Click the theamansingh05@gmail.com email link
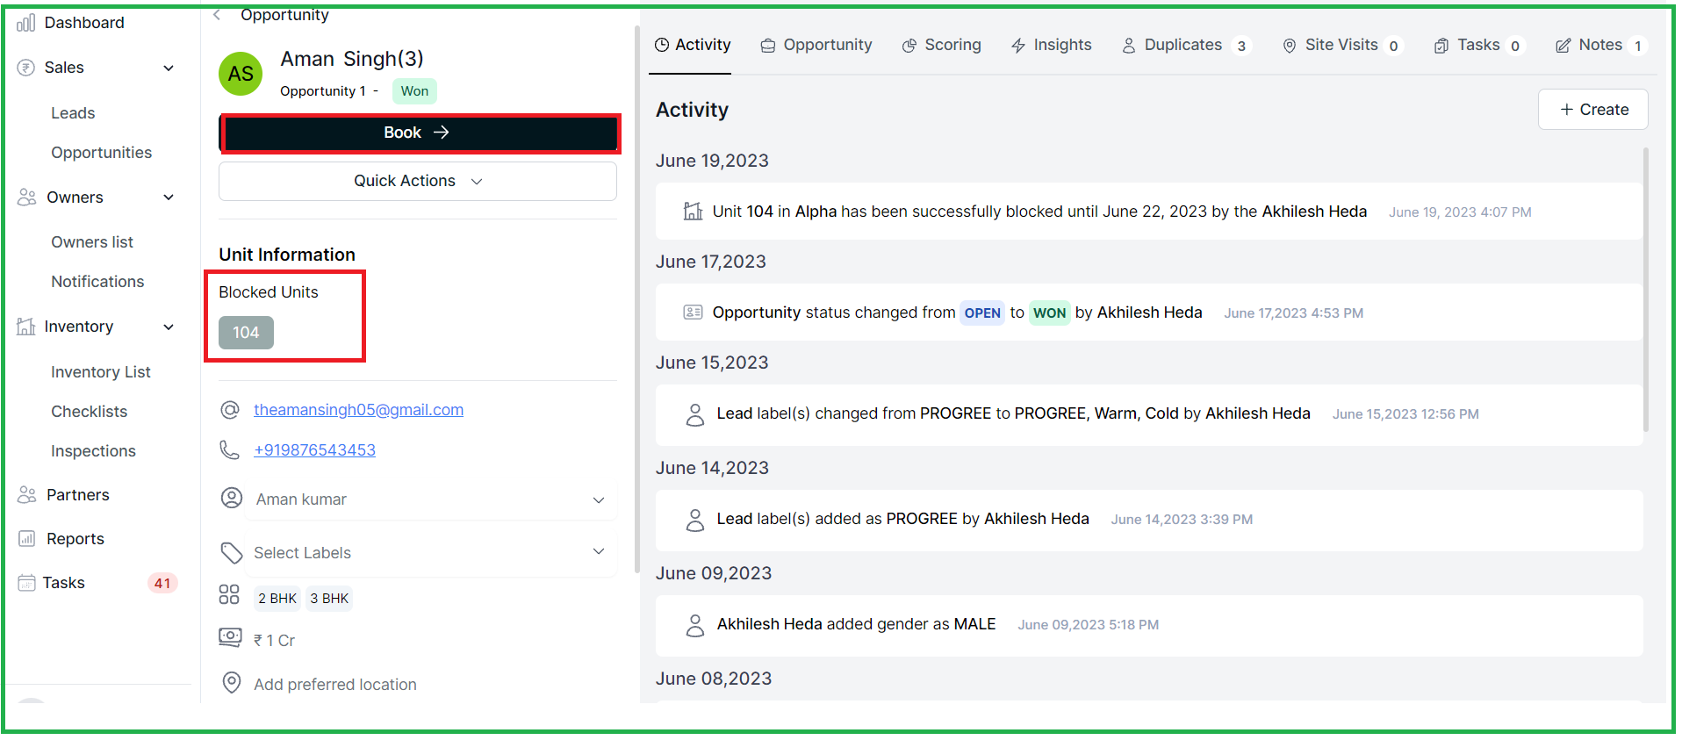1682x740 pixels. click(x=358, y=410)
